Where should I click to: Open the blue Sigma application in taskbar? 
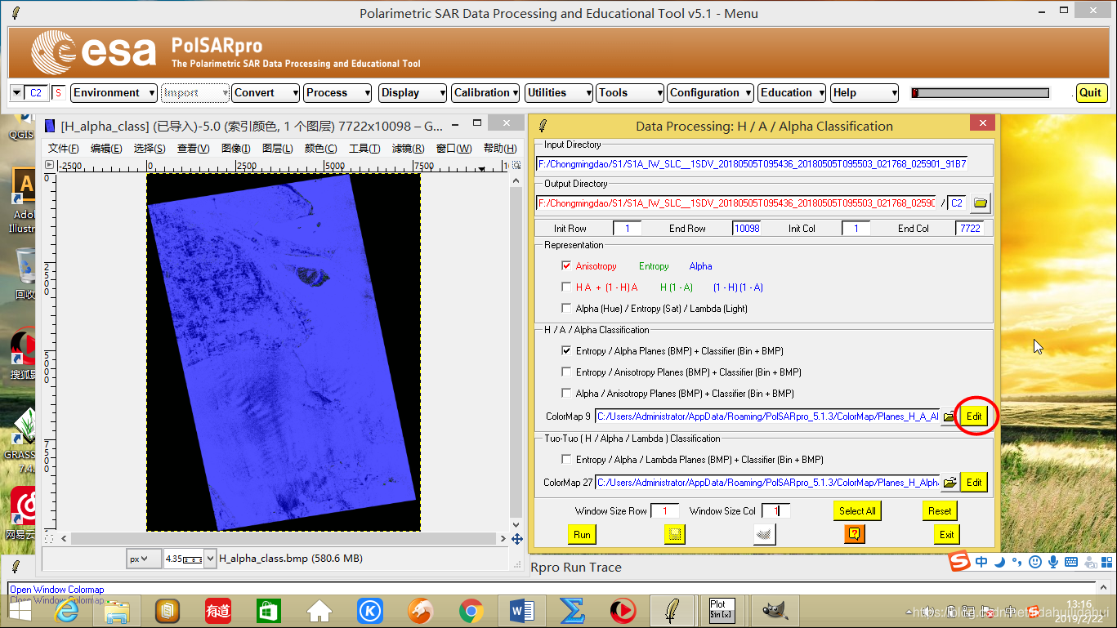coord(572,610)
